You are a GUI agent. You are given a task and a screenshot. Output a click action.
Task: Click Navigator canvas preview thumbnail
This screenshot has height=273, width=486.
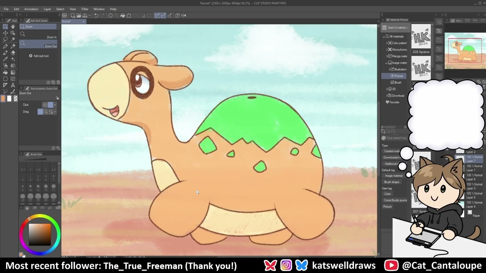[x=465, y=50]
